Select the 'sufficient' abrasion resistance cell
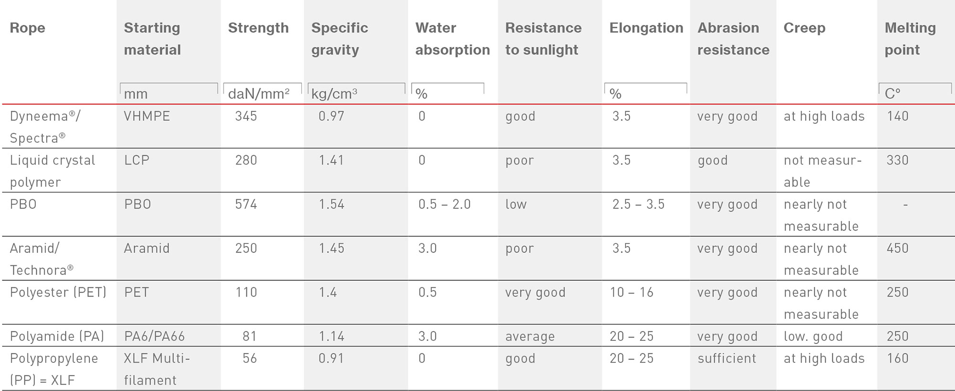 click(x=727, y=359)
